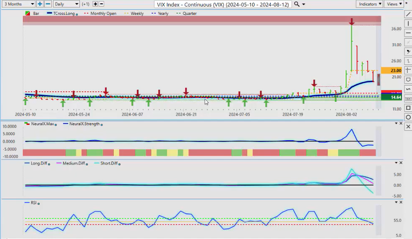This screenshot has height=239, width=412.
Task: Add a comment callout annotation
Action: [408, 80]
